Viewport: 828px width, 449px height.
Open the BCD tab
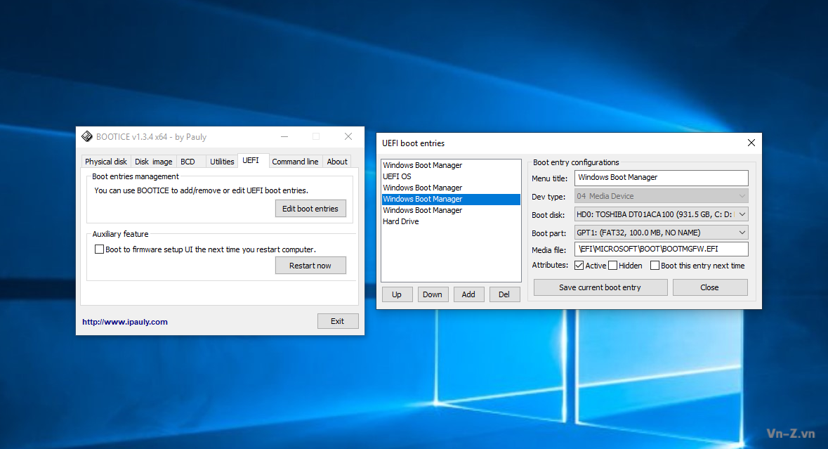[188, 162]
